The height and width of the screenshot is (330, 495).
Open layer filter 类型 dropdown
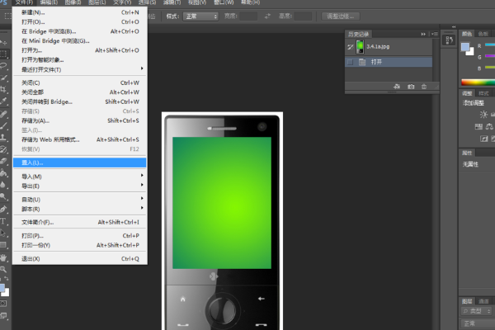pos(476,311)
